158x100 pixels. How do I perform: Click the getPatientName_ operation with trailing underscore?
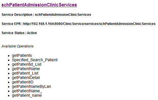point(27,91)
